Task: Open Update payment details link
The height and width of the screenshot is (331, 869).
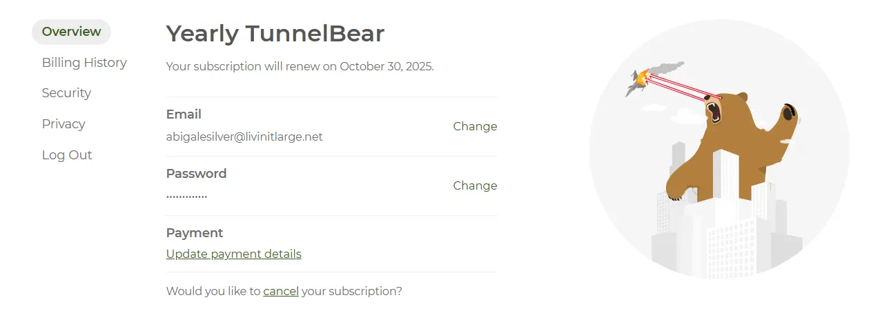Action: 234,254
